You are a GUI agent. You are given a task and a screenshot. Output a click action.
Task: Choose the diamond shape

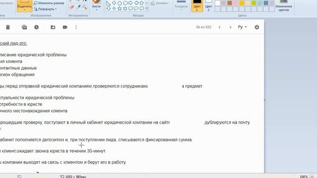point(114,3)
